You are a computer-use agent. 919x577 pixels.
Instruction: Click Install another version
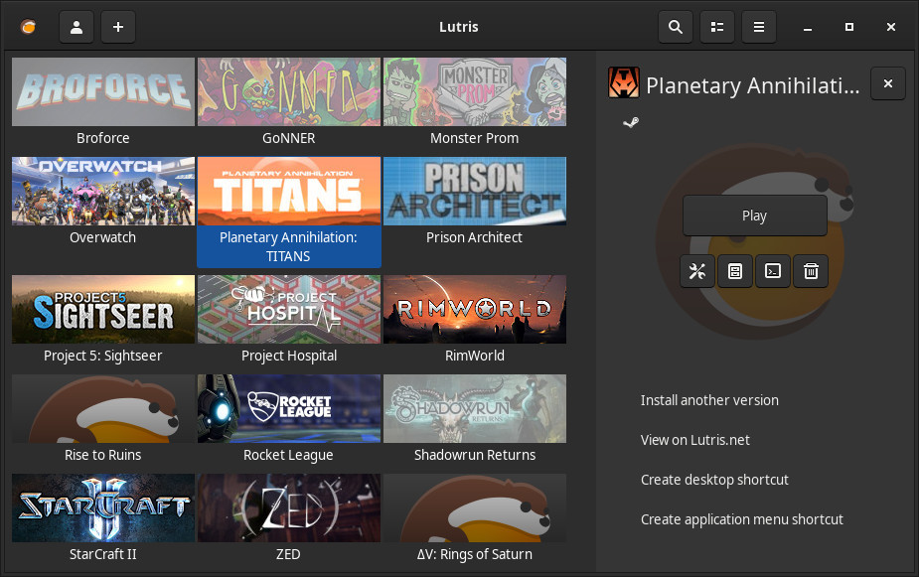click(709, 400)
